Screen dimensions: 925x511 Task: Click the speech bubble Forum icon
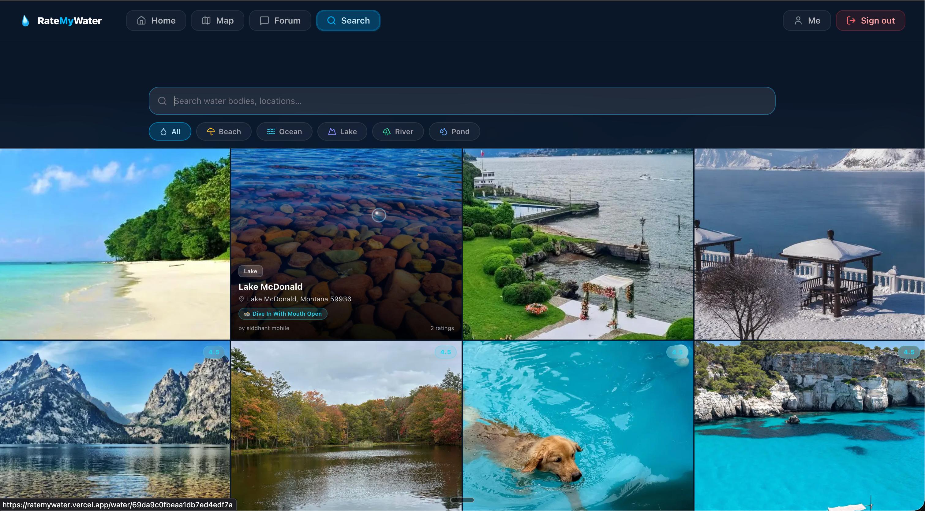click(x=264, y=21)
